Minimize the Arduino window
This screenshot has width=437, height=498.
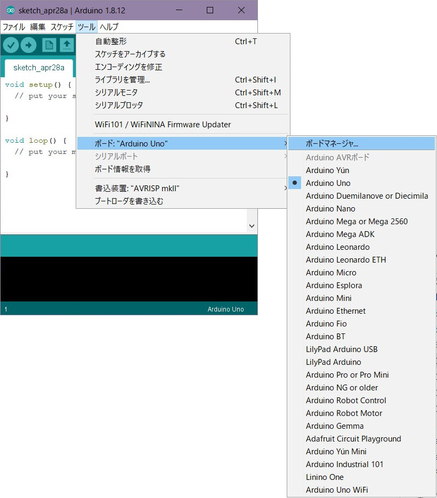pos(179,10)
